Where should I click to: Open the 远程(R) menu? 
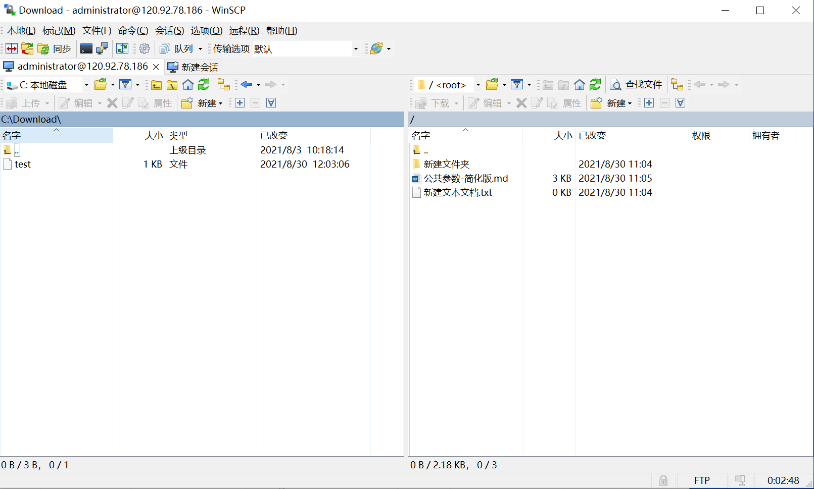[244, 31]
